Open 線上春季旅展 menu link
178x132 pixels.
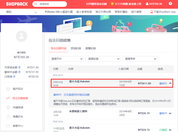[x=84, y=12]
